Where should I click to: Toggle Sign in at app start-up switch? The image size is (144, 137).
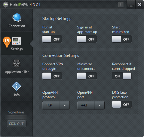pos(87,39)
